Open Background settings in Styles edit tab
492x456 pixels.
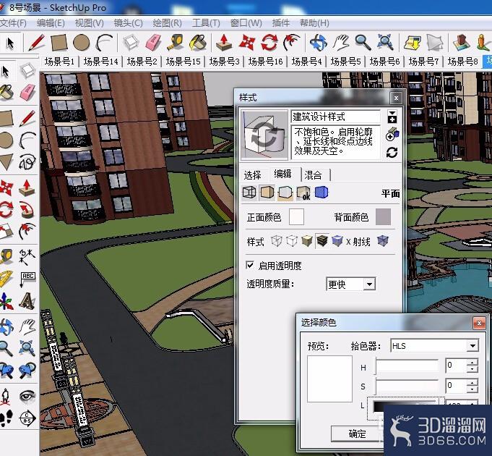[x=285, y=193]
